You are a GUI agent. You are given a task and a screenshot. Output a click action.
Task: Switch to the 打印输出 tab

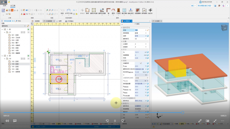click(69, 21)
